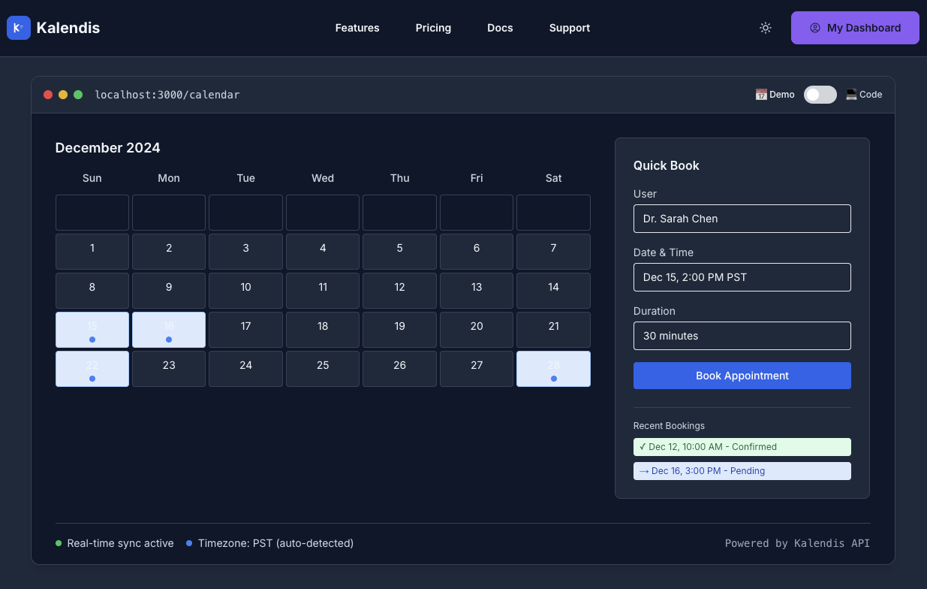Toggle the Demo/Code view switch
927x589 pixels.
(820, 95)
